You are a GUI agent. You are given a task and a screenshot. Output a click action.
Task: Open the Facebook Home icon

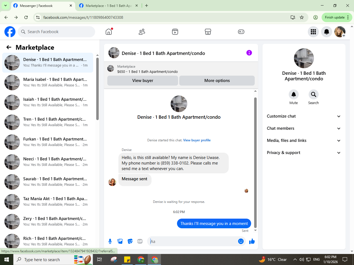[109, 32]
